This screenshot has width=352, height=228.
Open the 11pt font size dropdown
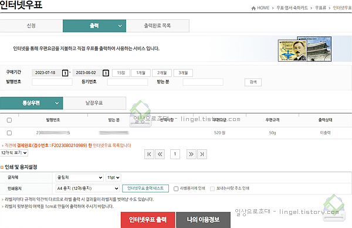point(113,177)
